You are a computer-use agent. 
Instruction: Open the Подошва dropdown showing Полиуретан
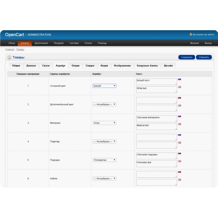(x=104, y=160)
